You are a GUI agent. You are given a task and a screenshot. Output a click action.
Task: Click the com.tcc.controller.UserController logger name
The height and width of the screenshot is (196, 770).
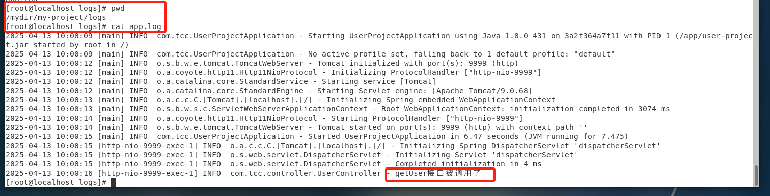pos(306,174)
